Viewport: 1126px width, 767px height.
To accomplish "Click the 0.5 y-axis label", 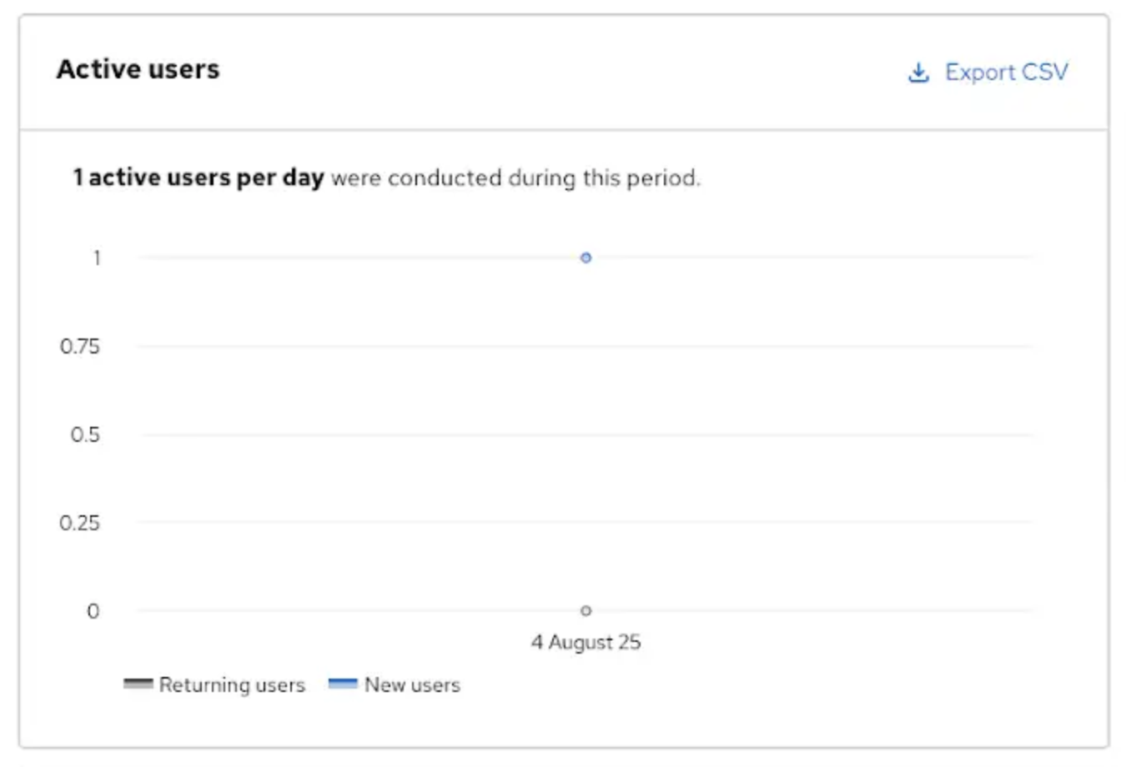I will (x=85, y=434).
